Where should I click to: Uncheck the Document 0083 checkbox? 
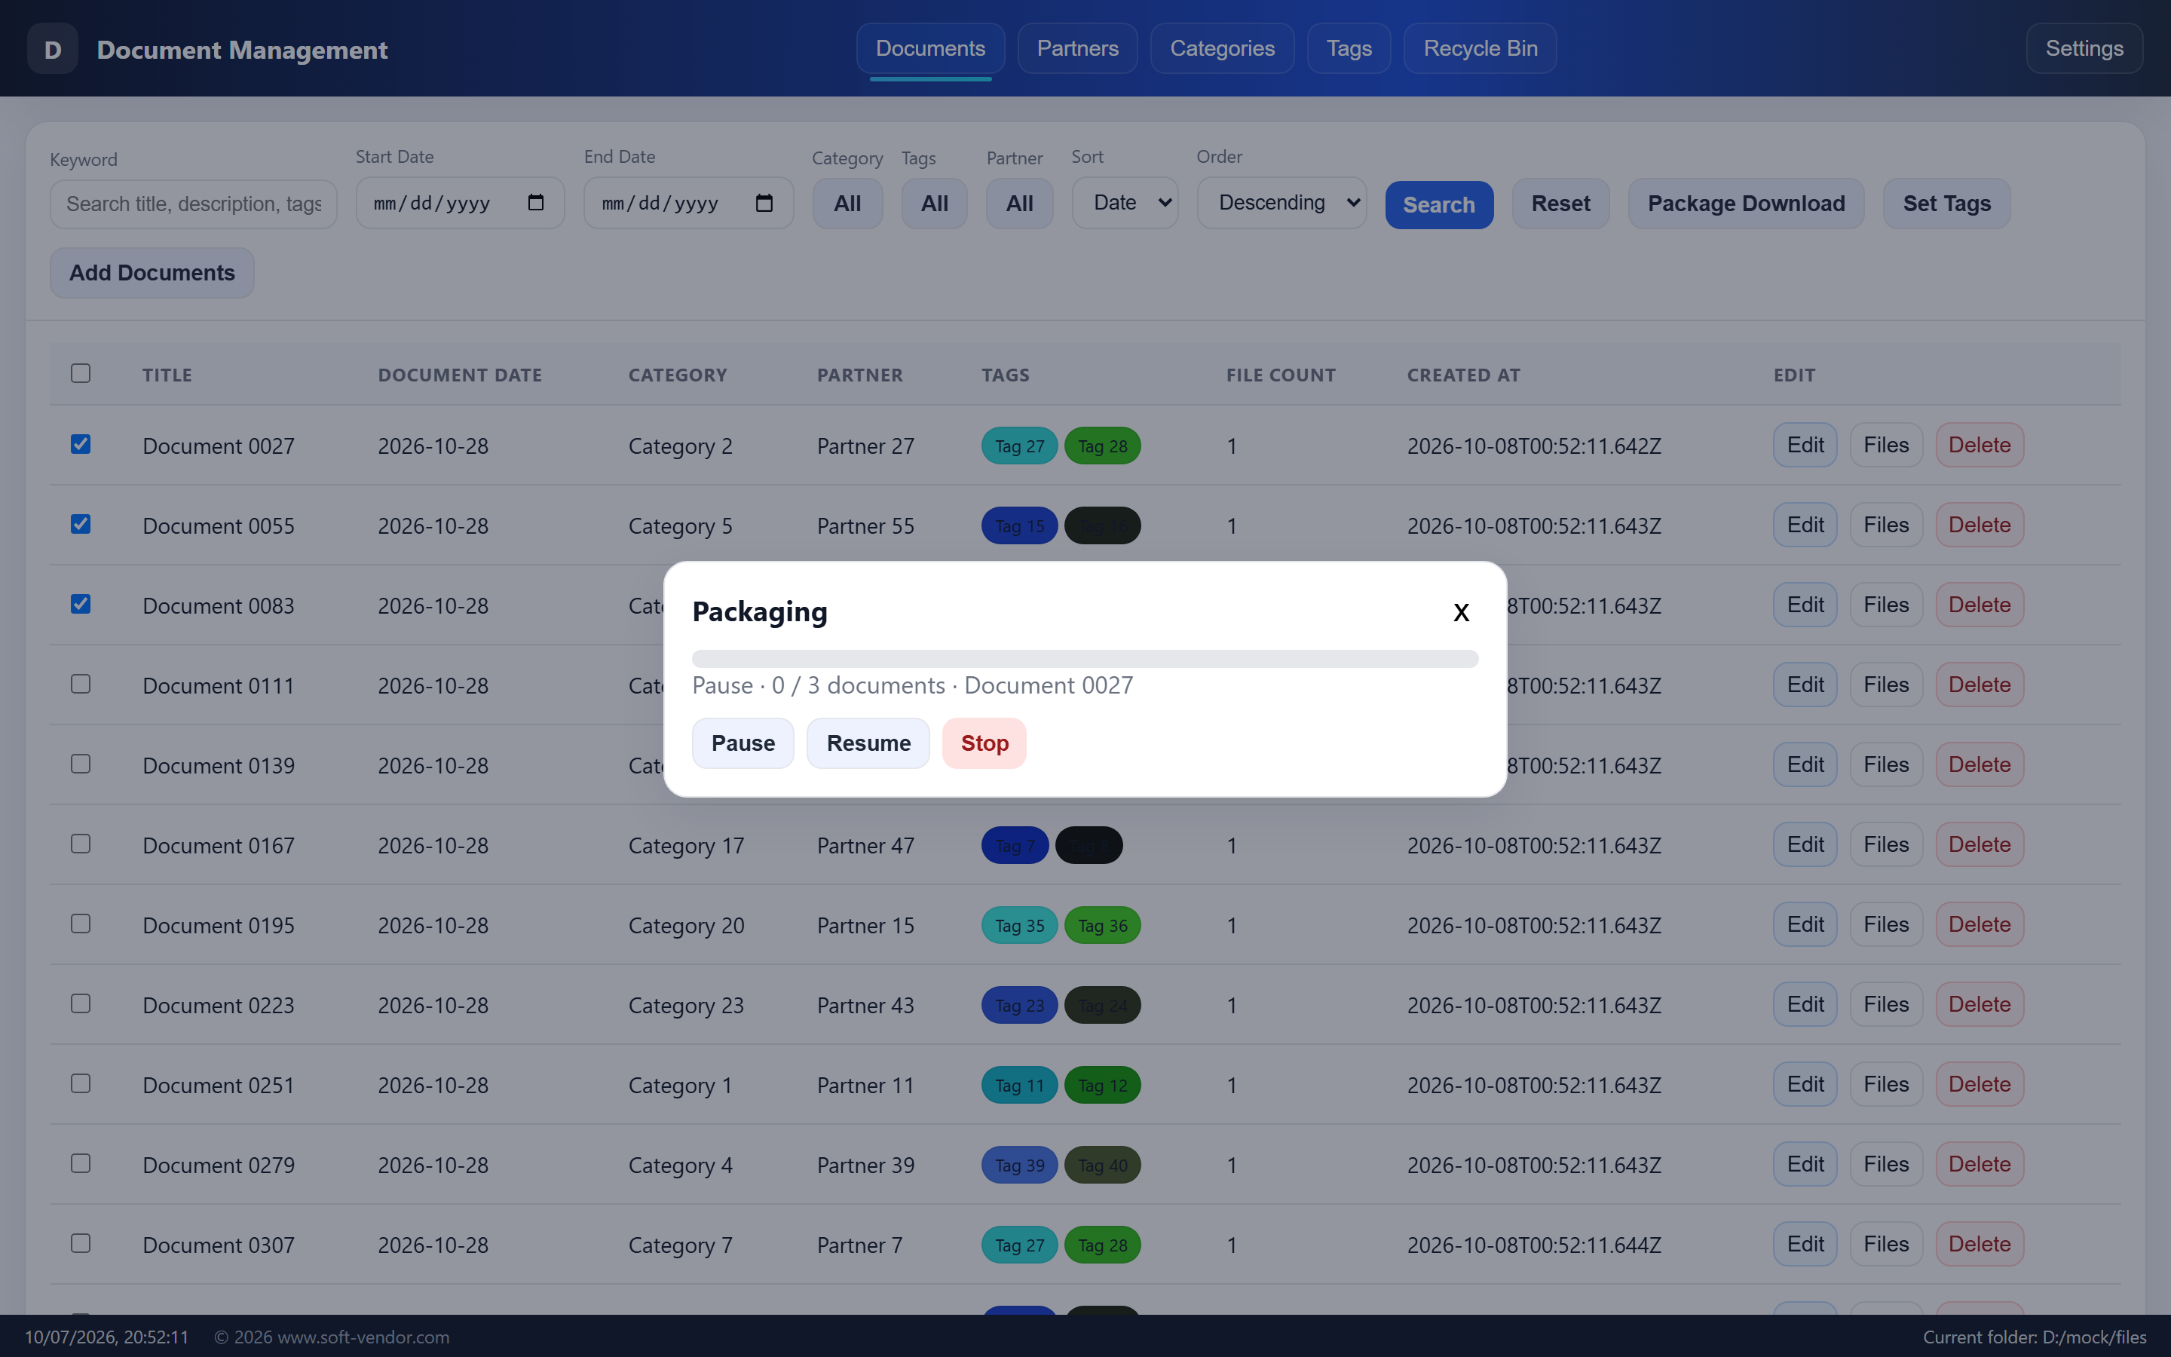81,604
